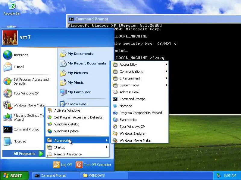The image size is (241, 180).
Task: Open Control Panel icon
Action: coord(63,104)
